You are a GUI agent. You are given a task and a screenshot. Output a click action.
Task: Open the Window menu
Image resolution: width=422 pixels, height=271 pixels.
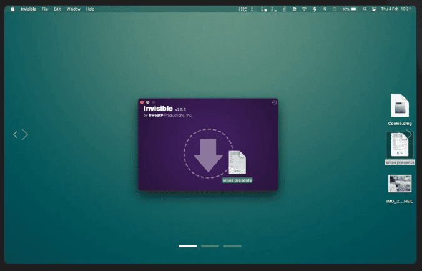tap(74, 9)
